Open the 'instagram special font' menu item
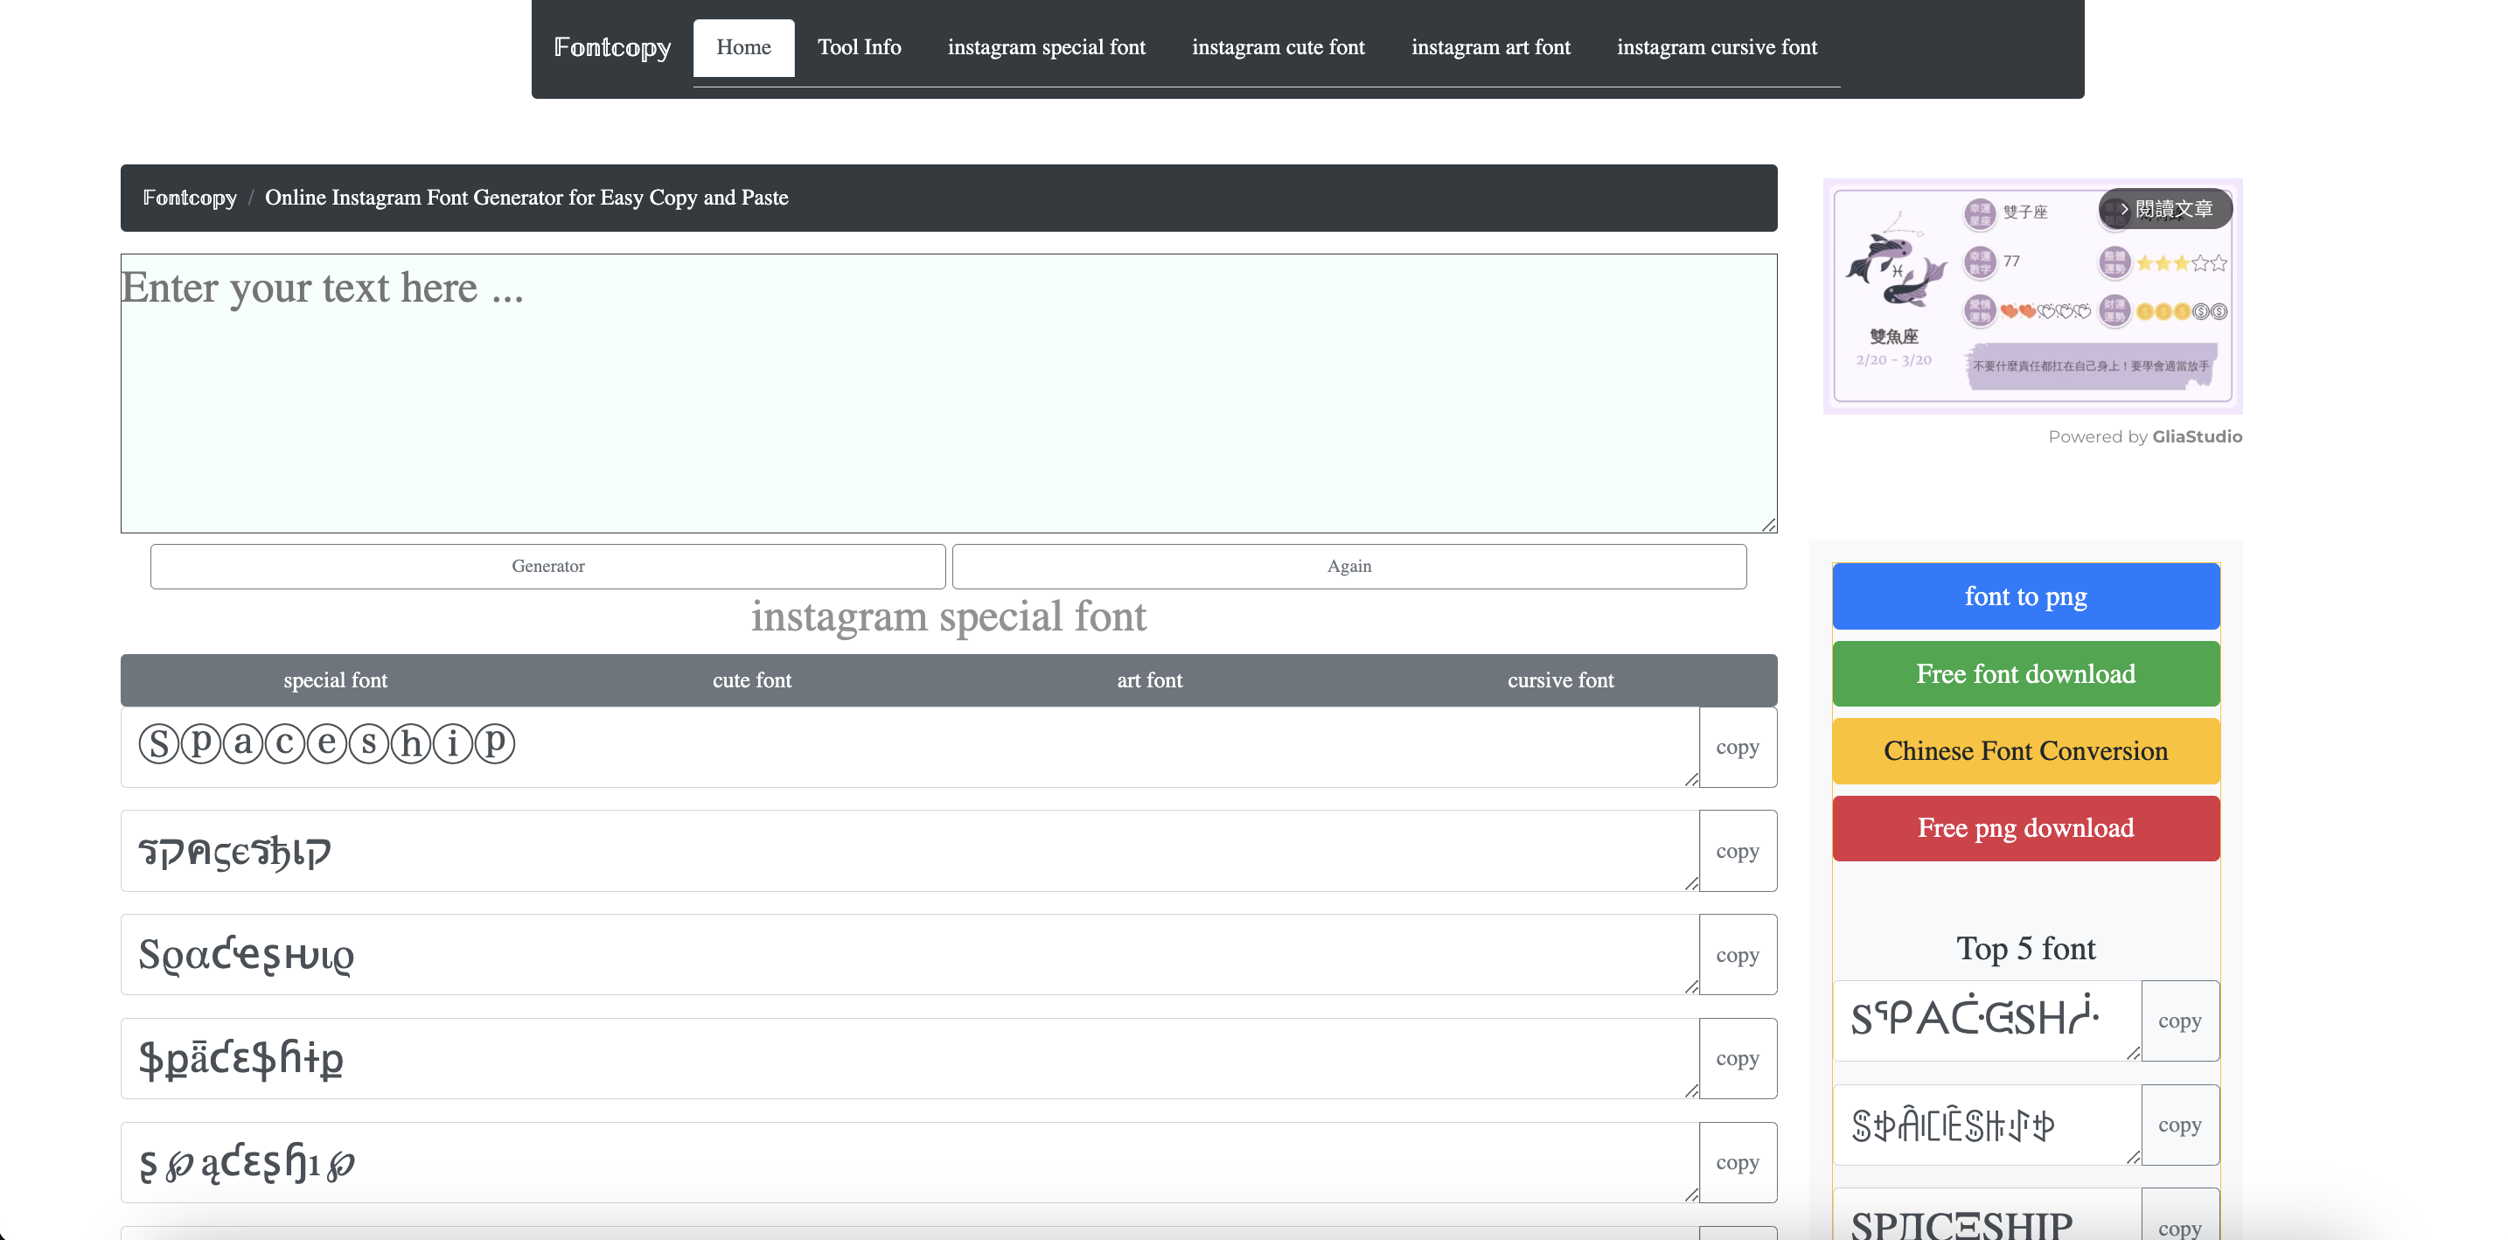Screen dimensions: 2508x1240 (1046, 46)
